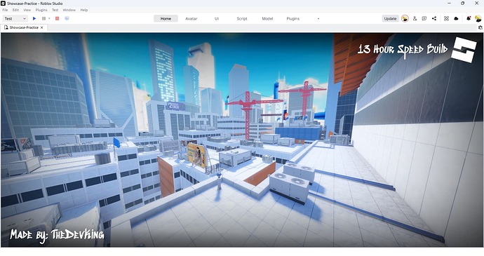Screen dimensions: 484x256
Task: Click the Update button
Action: tap(390, 18)
